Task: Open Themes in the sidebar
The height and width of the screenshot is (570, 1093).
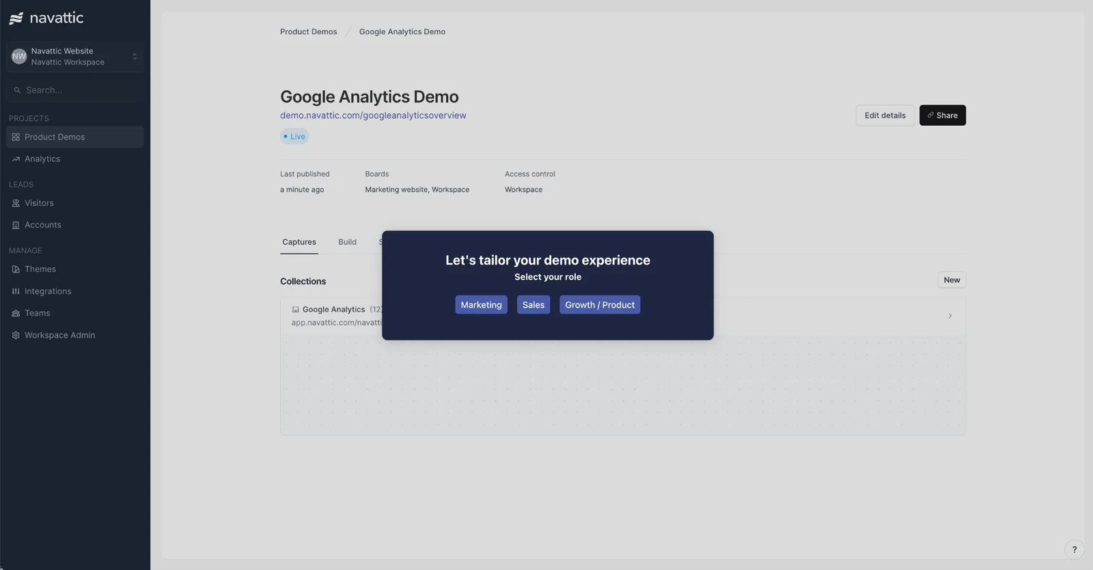Action: [75, 269]
